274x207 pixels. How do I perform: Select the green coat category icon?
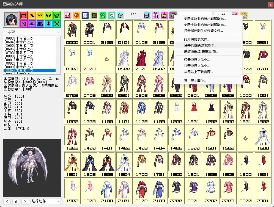[57, 15]
